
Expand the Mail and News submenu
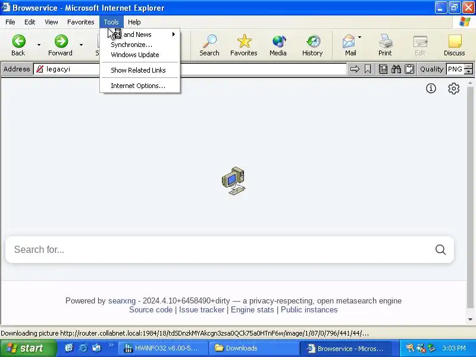point(140,35)
